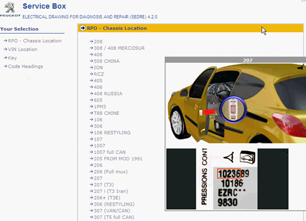Viewport: 306px width, 221px height.
Task: Select 205 FROM MOD 1991 model
Action: point(118,159)
